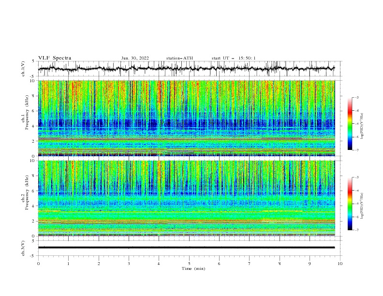The height and width of the screenshot is (296, 383).
Task: Click the "ch.3(V)" axis label
Action: pyautogui.click(x=23, y=248)
